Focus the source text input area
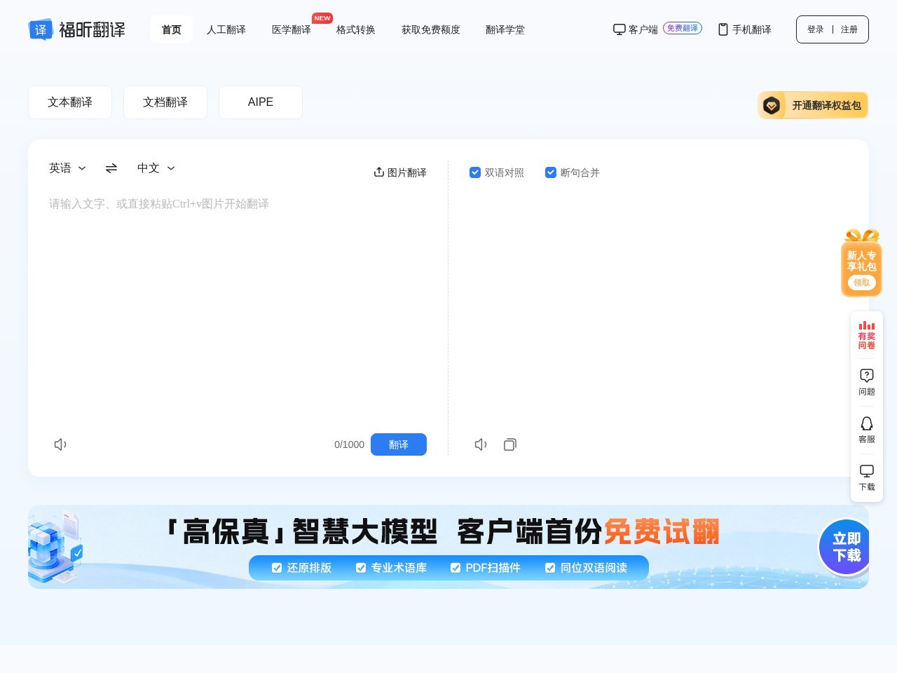Image resolution: width=897 pixels, height=673 pixels. point(238,308)
